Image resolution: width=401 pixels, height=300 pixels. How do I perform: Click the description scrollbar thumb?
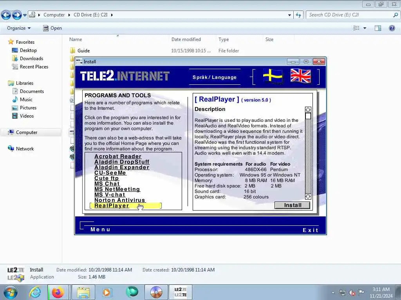pyautogui.click(x=308, y=116)
